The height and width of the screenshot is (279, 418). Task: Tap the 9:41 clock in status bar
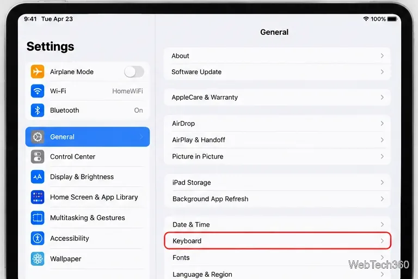click(30, 19)
